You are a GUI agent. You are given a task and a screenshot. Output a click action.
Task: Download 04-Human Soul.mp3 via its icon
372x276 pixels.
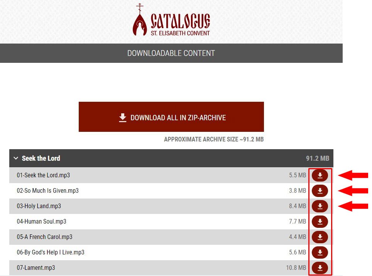tap(320, 222)
